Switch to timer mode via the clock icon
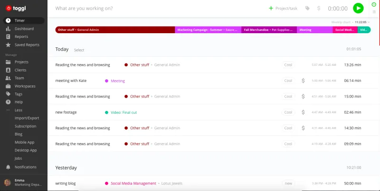Viewport: 380px width, 191px height. 374,4
